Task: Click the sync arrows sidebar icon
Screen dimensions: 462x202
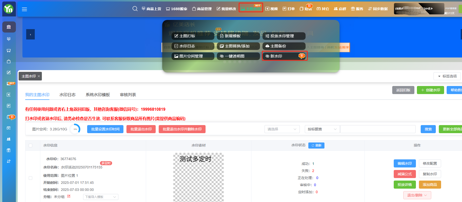Action: [9, 161]
